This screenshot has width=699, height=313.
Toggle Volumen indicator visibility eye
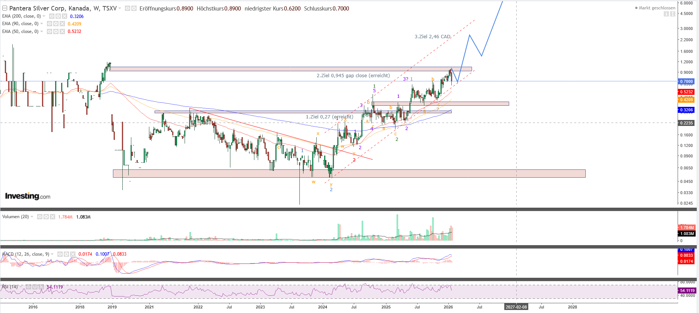coord(40,217)
